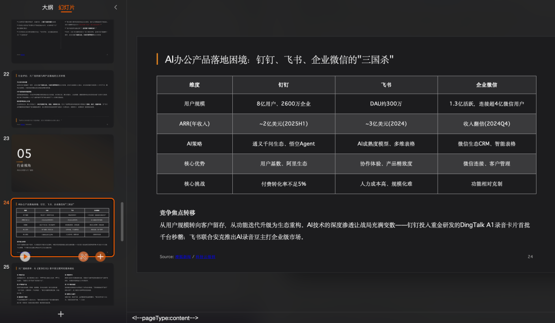Select the cell "~2亿美元(2025H1)"
Viewport: 555px width, 323px height.
tap(284, 124)
